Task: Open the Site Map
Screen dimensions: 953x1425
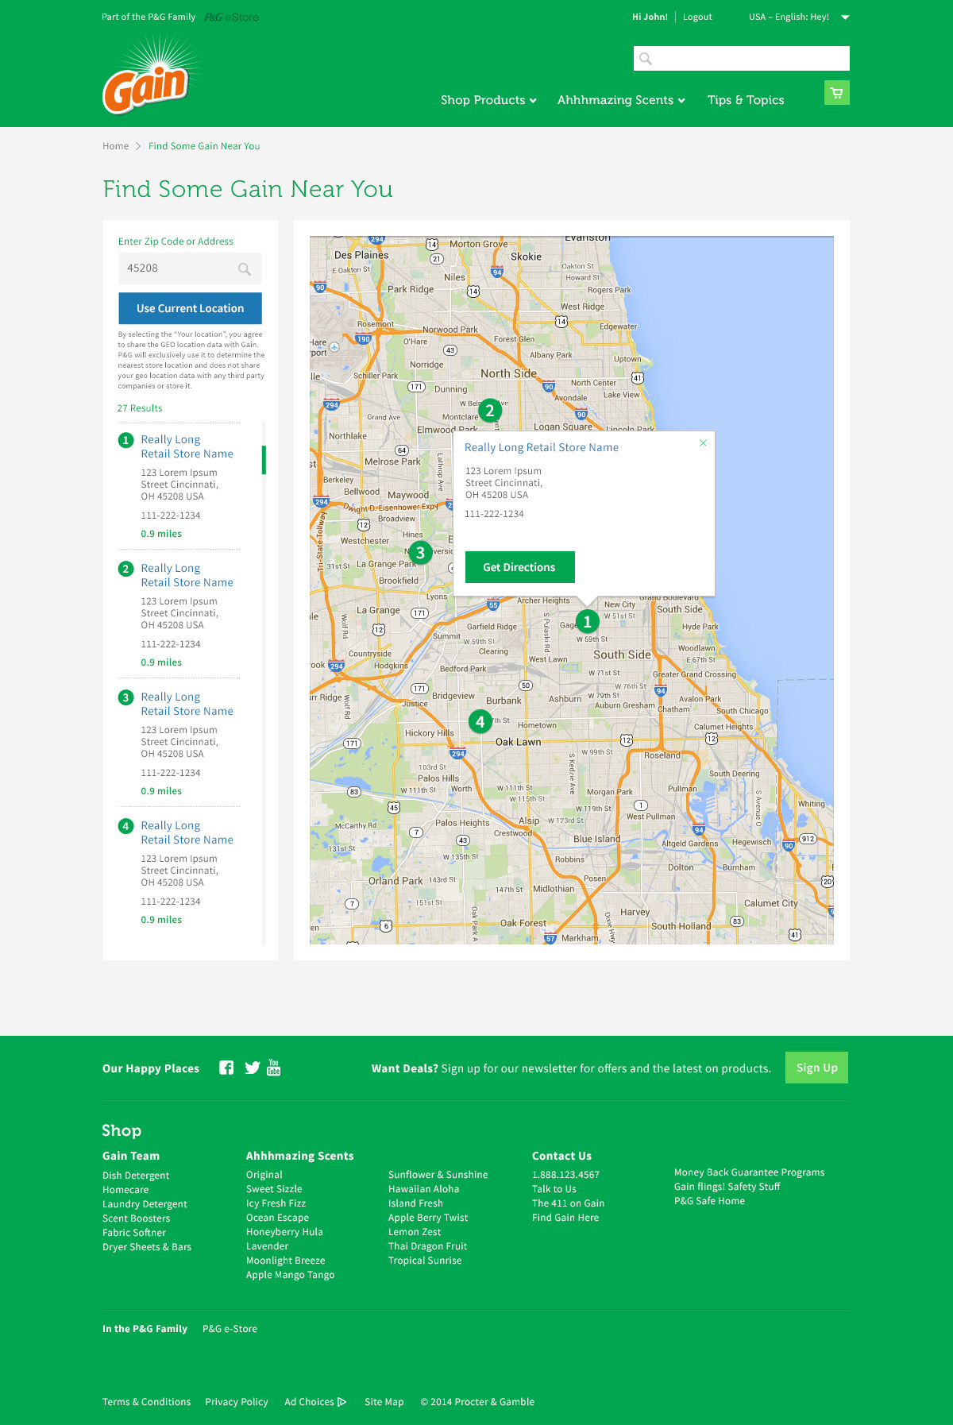Action: click(384, 1402)
